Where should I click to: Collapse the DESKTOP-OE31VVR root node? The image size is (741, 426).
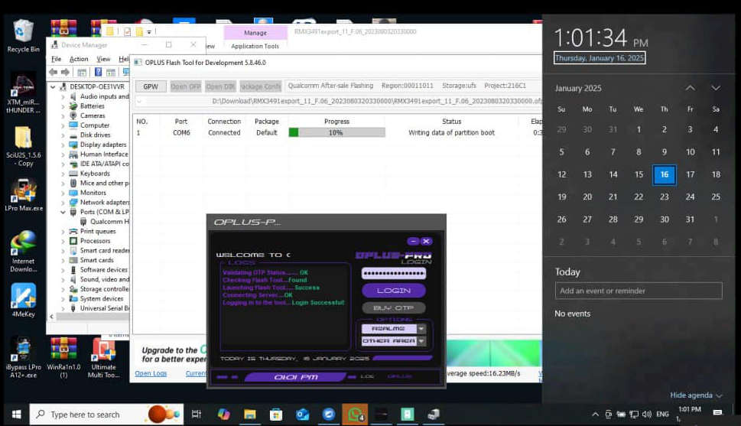(x=53, y=87)
